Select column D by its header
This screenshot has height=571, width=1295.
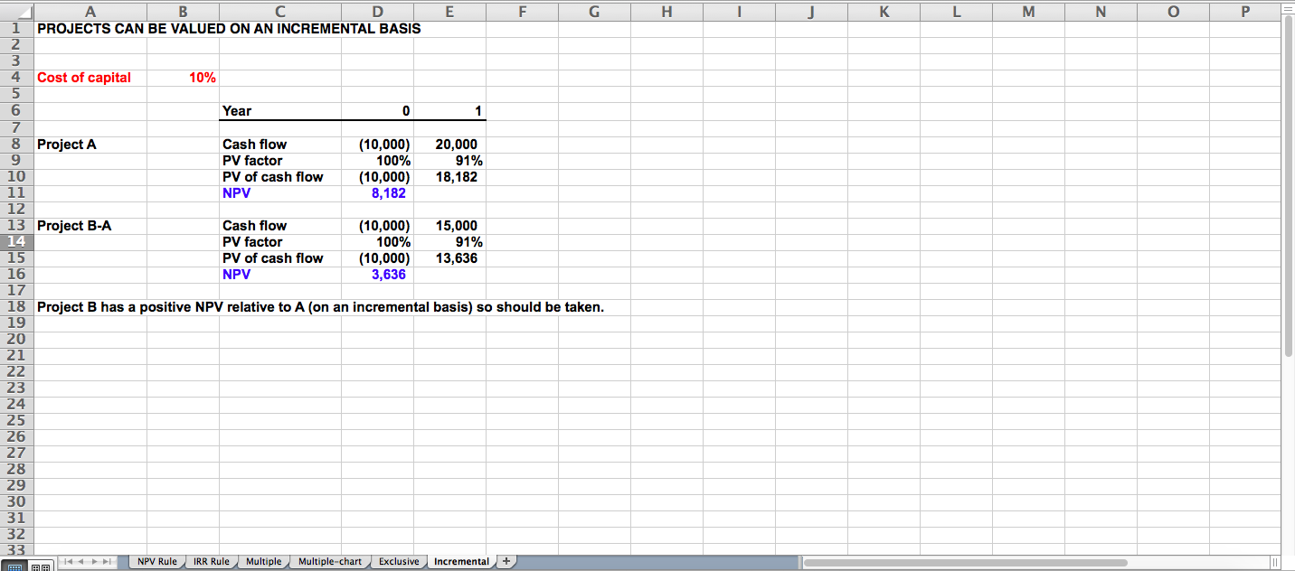pos(377,9)
